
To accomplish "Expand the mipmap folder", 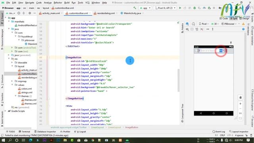I will coord(12,81).
